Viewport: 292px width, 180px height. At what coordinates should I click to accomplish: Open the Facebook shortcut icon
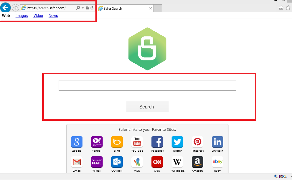coord(157,142)
